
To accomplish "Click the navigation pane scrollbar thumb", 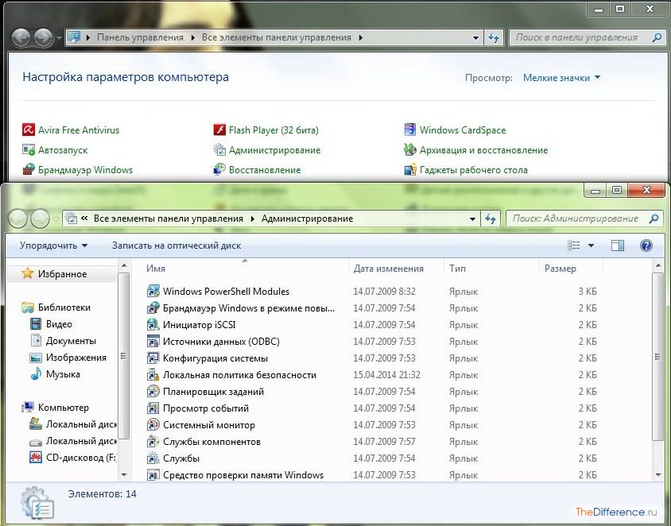I will coord(123,356).
